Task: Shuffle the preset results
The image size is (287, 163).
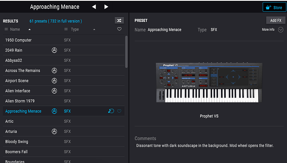Action: click(119, 20)
